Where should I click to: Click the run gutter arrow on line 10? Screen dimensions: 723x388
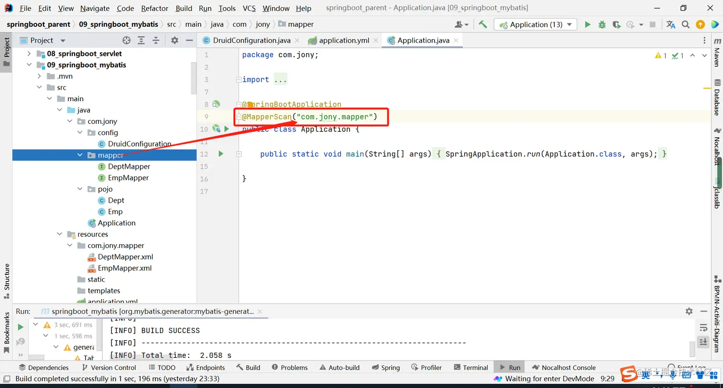[x=227, y=129]
